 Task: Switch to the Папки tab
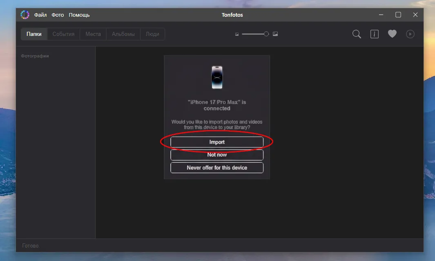point(34,34)
